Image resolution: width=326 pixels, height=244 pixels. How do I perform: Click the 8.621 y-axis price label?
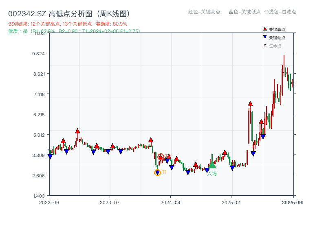coord(39,74)
